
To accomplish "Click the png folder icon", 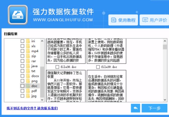I will coord(28,81).
